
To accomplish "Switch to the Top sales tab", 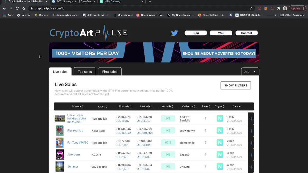I will tap(85, 72).
